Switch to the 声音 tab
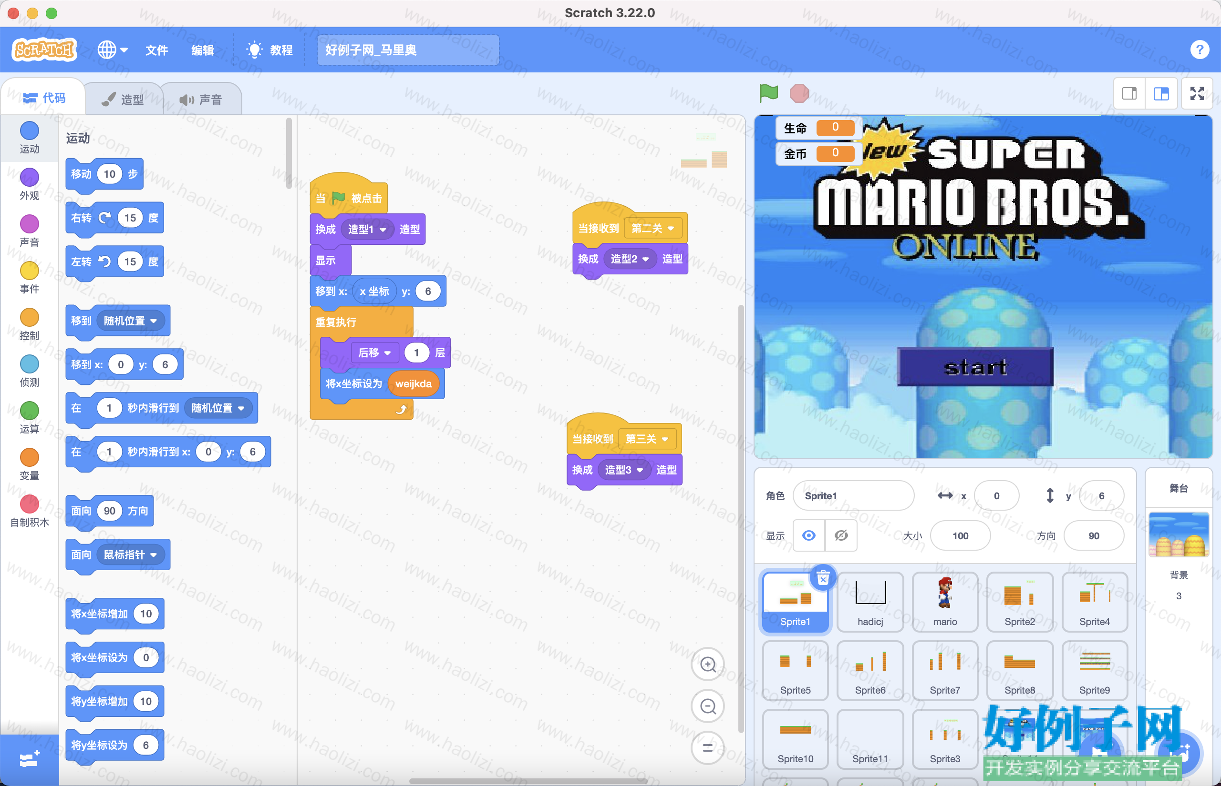 [x=201, y=100]
